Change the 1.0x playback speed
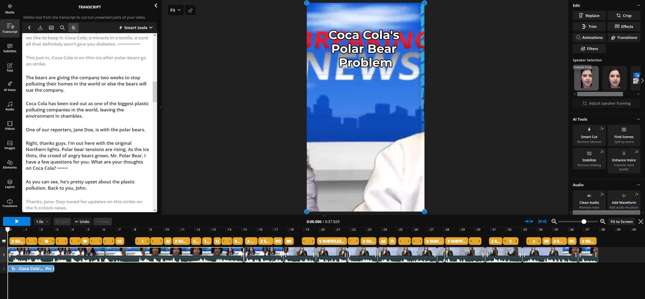This screenshot has width=645, height=299. pos(42,222)
